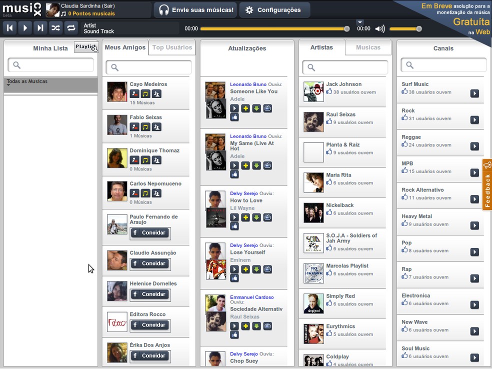Toggle like for Jack Johnson artist
492x369 pixels.
329,91
